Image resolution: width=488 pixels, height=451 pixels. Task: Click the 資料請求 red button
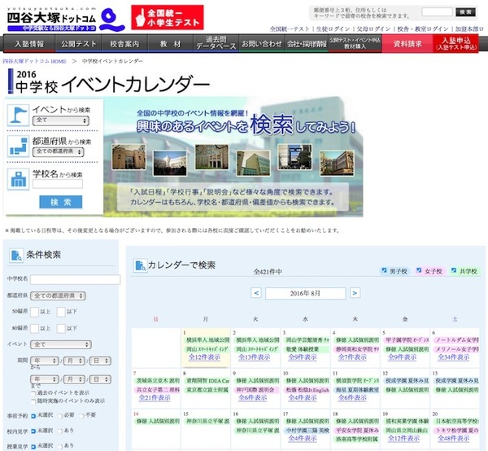tap(407, 43)
